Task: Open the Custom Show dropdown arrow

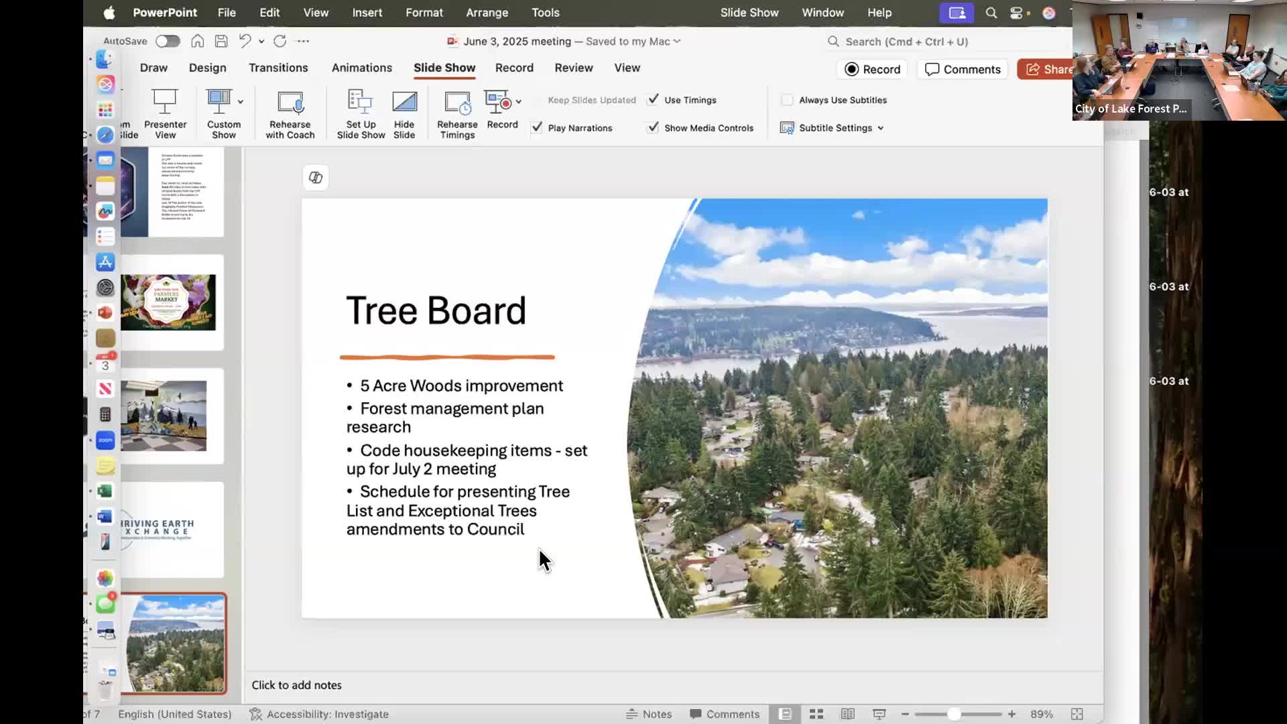Action: [241, 102]
